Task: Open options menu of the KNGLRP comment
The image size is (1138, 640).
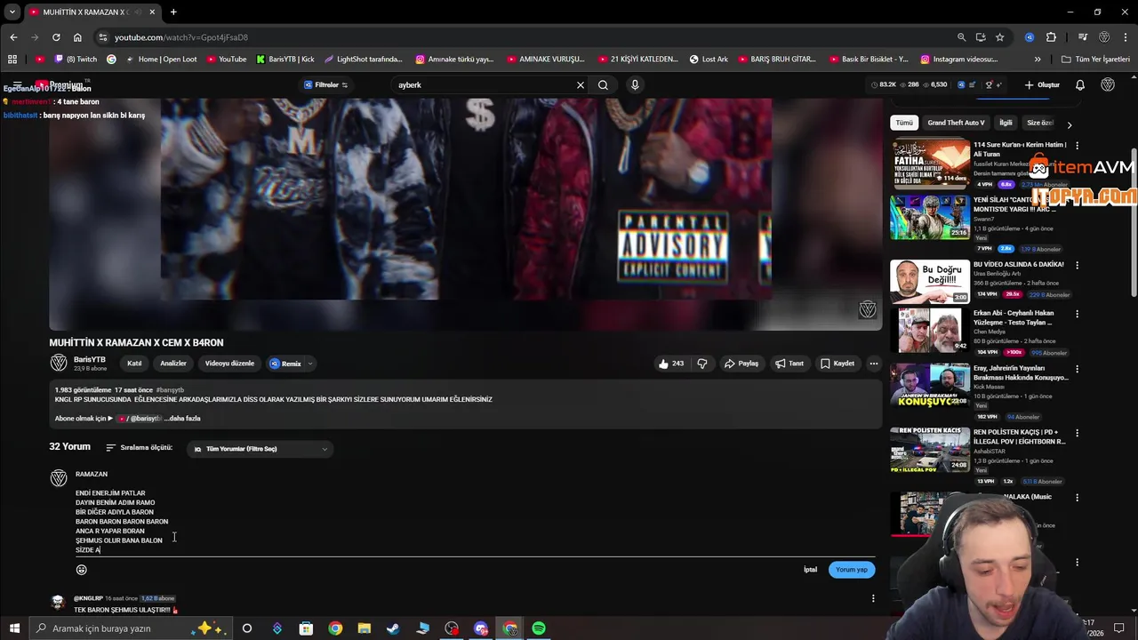Action: (873, 599)
